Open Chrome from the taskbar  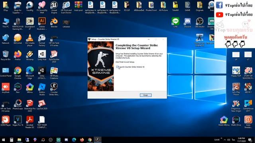click(x=90, y=140)
